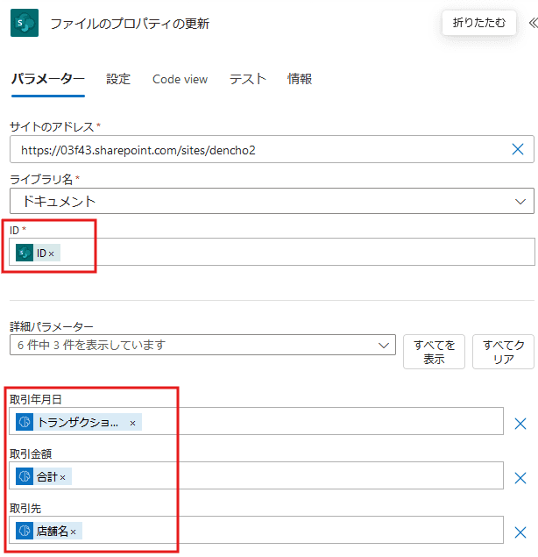The height and width of the screenshot is (557, 538).
Task: Clear the site address with X icon
Action: (518, 150)
